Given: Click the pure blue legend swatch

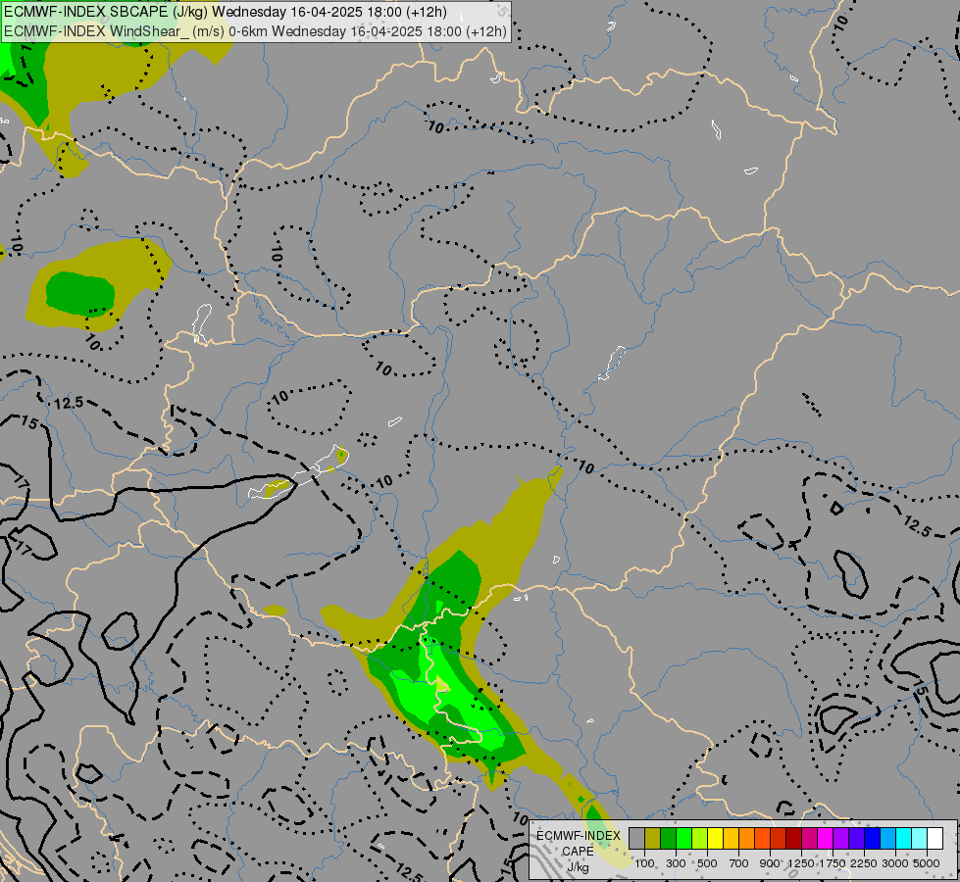Looking at the screenshot, I should click(x=873, y=838).
